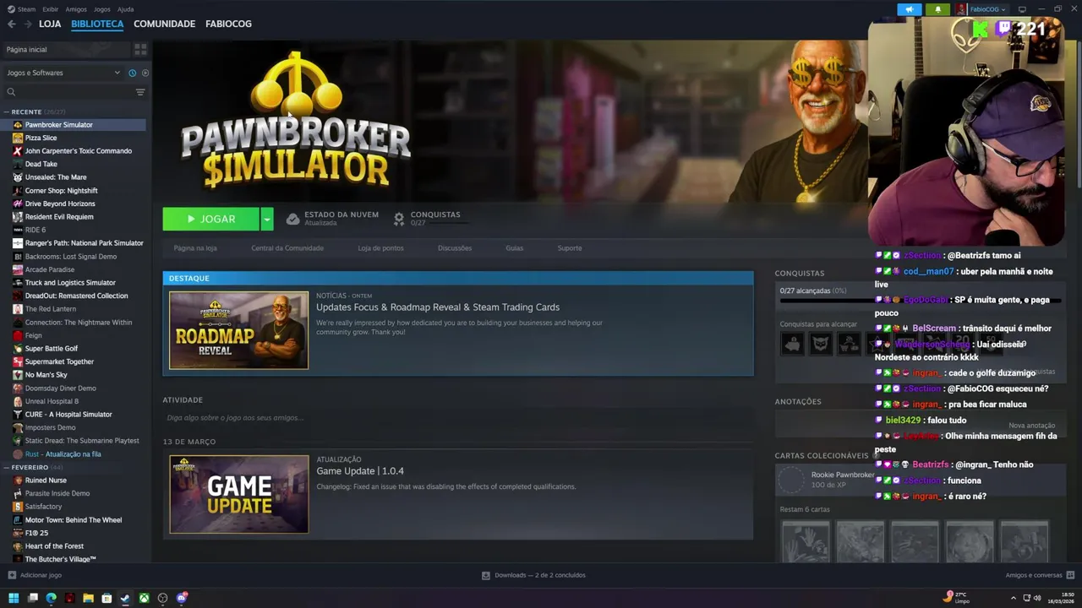Open the Conquistas achievements icon
Screen dimensions: 1082x608
(399, 219)
